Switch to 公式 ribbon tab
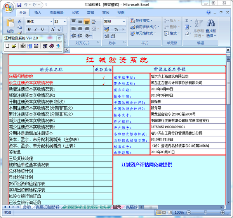The image size is (233, 218). click(75, 13)
